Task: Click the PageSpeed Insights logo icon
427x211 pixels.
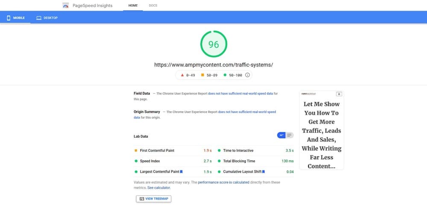Action: coord(66,6)
